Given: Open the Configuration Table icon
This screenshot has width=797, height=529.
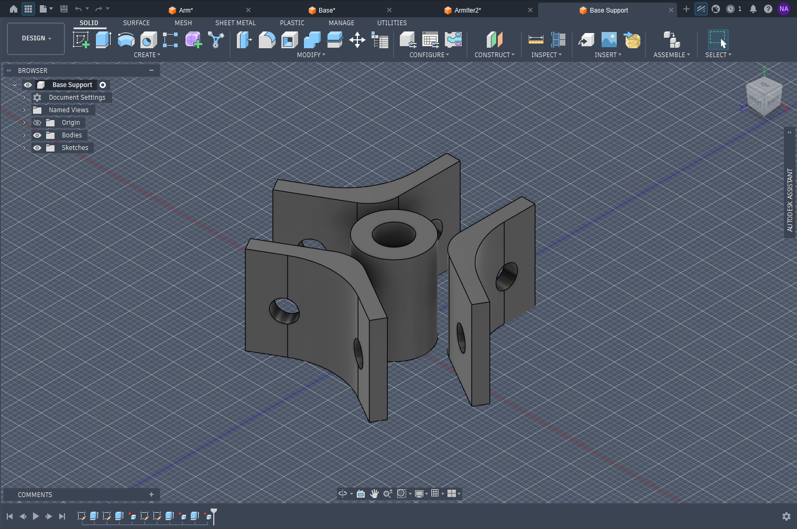Looking at the screenshot, I should pyautogui.click(x=430, y=40).
